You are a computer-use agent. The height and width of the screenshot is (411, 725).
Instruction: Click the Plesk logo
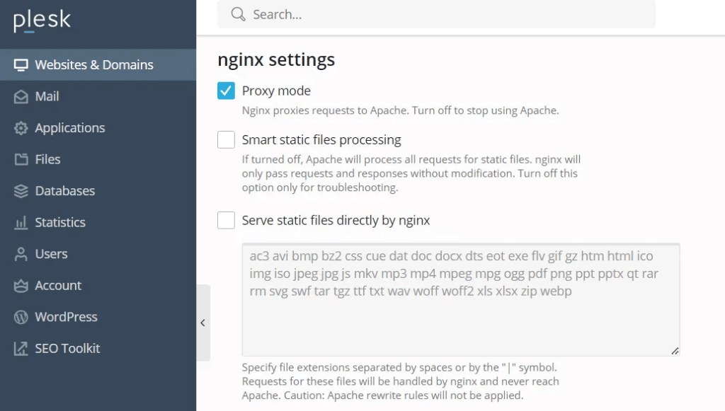tap(42, 21)
